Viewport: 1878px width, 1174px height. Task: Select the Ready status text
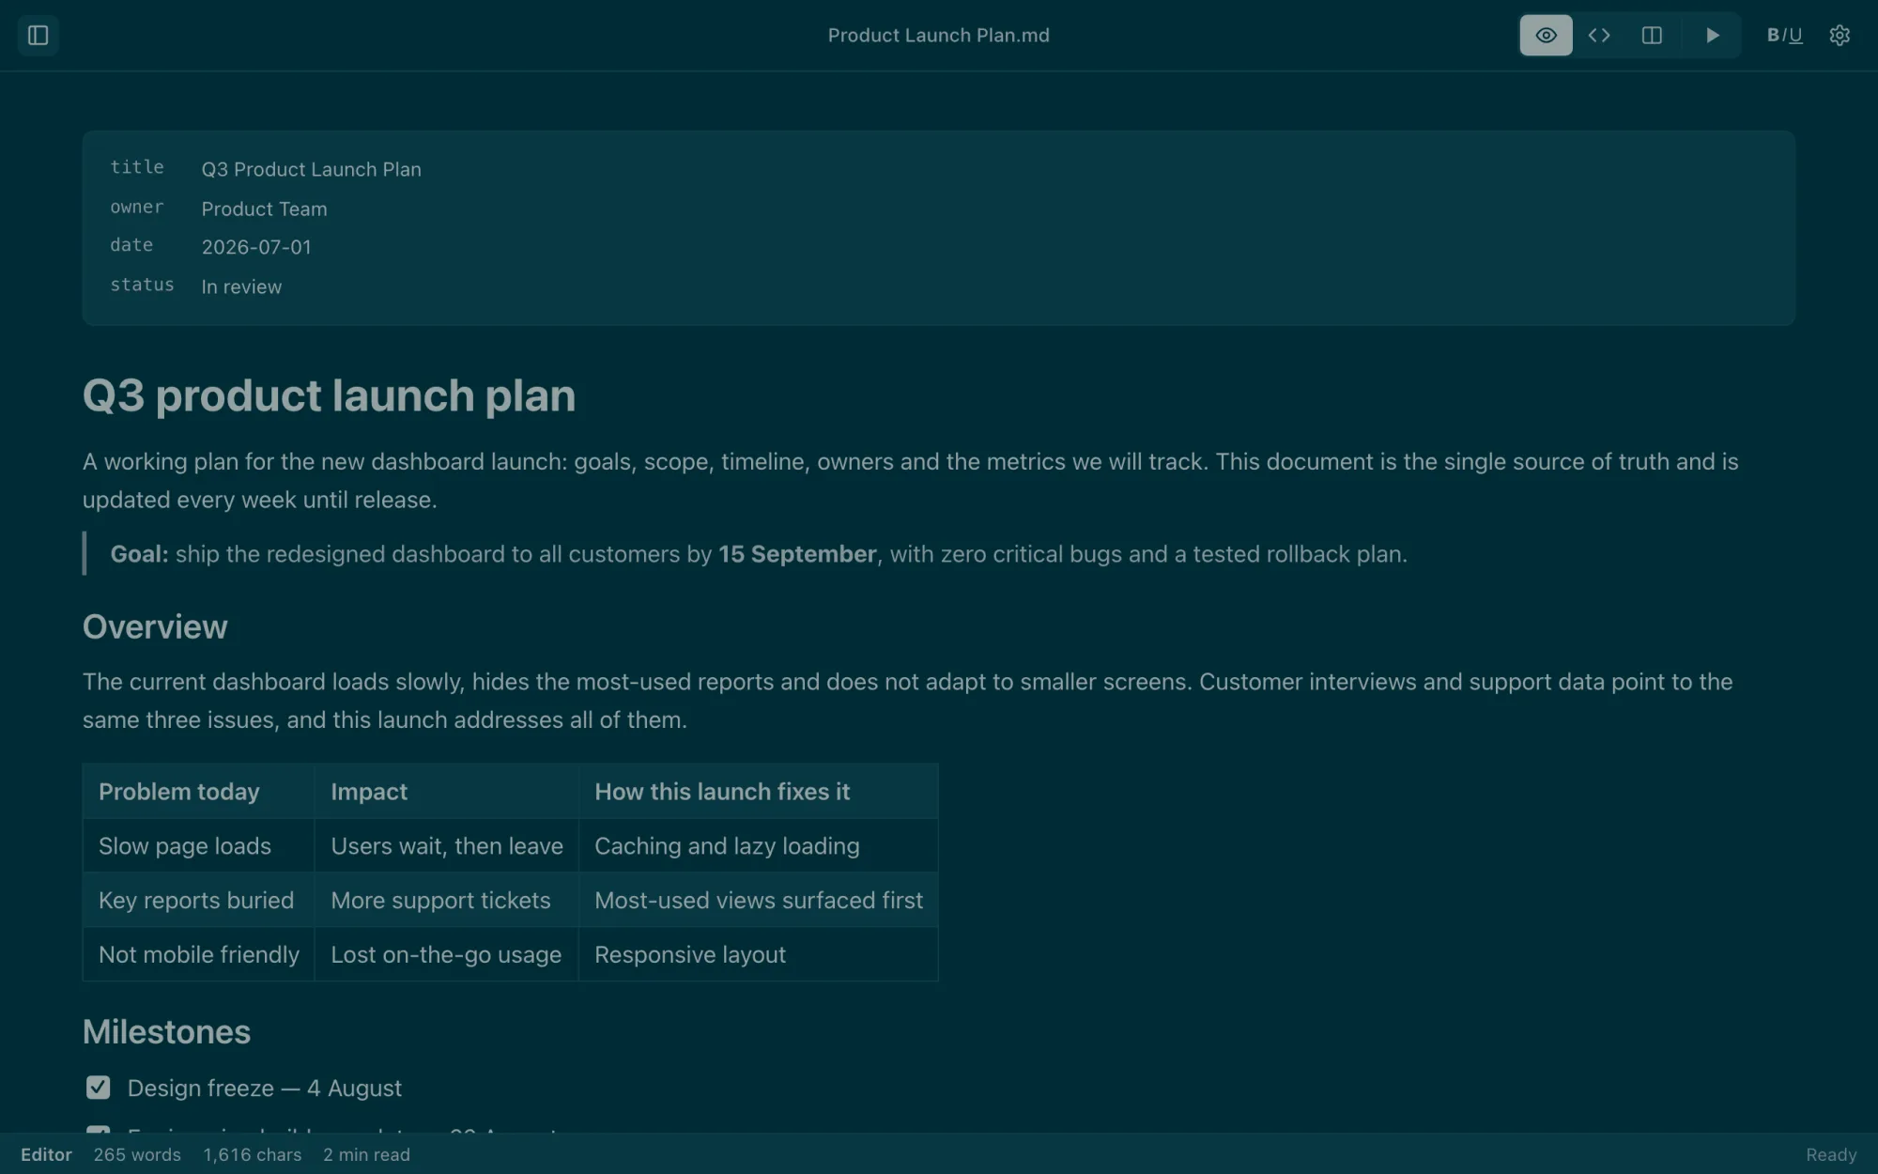pos(1831,1155)
